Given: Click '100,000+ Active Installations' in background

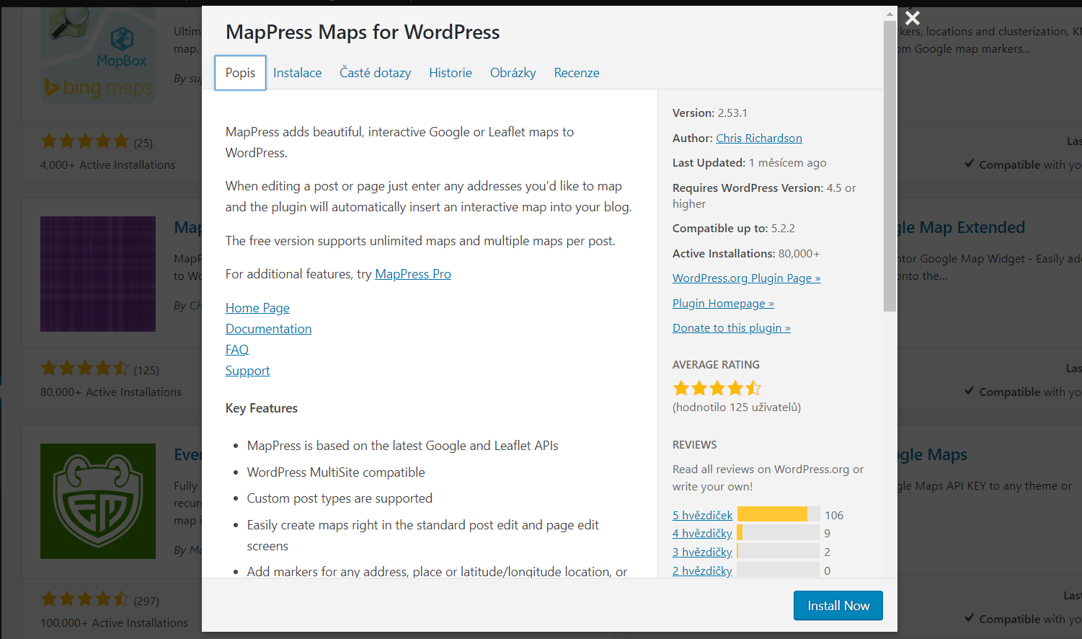Looking at the screenshot, I should (x=114, y=623).
